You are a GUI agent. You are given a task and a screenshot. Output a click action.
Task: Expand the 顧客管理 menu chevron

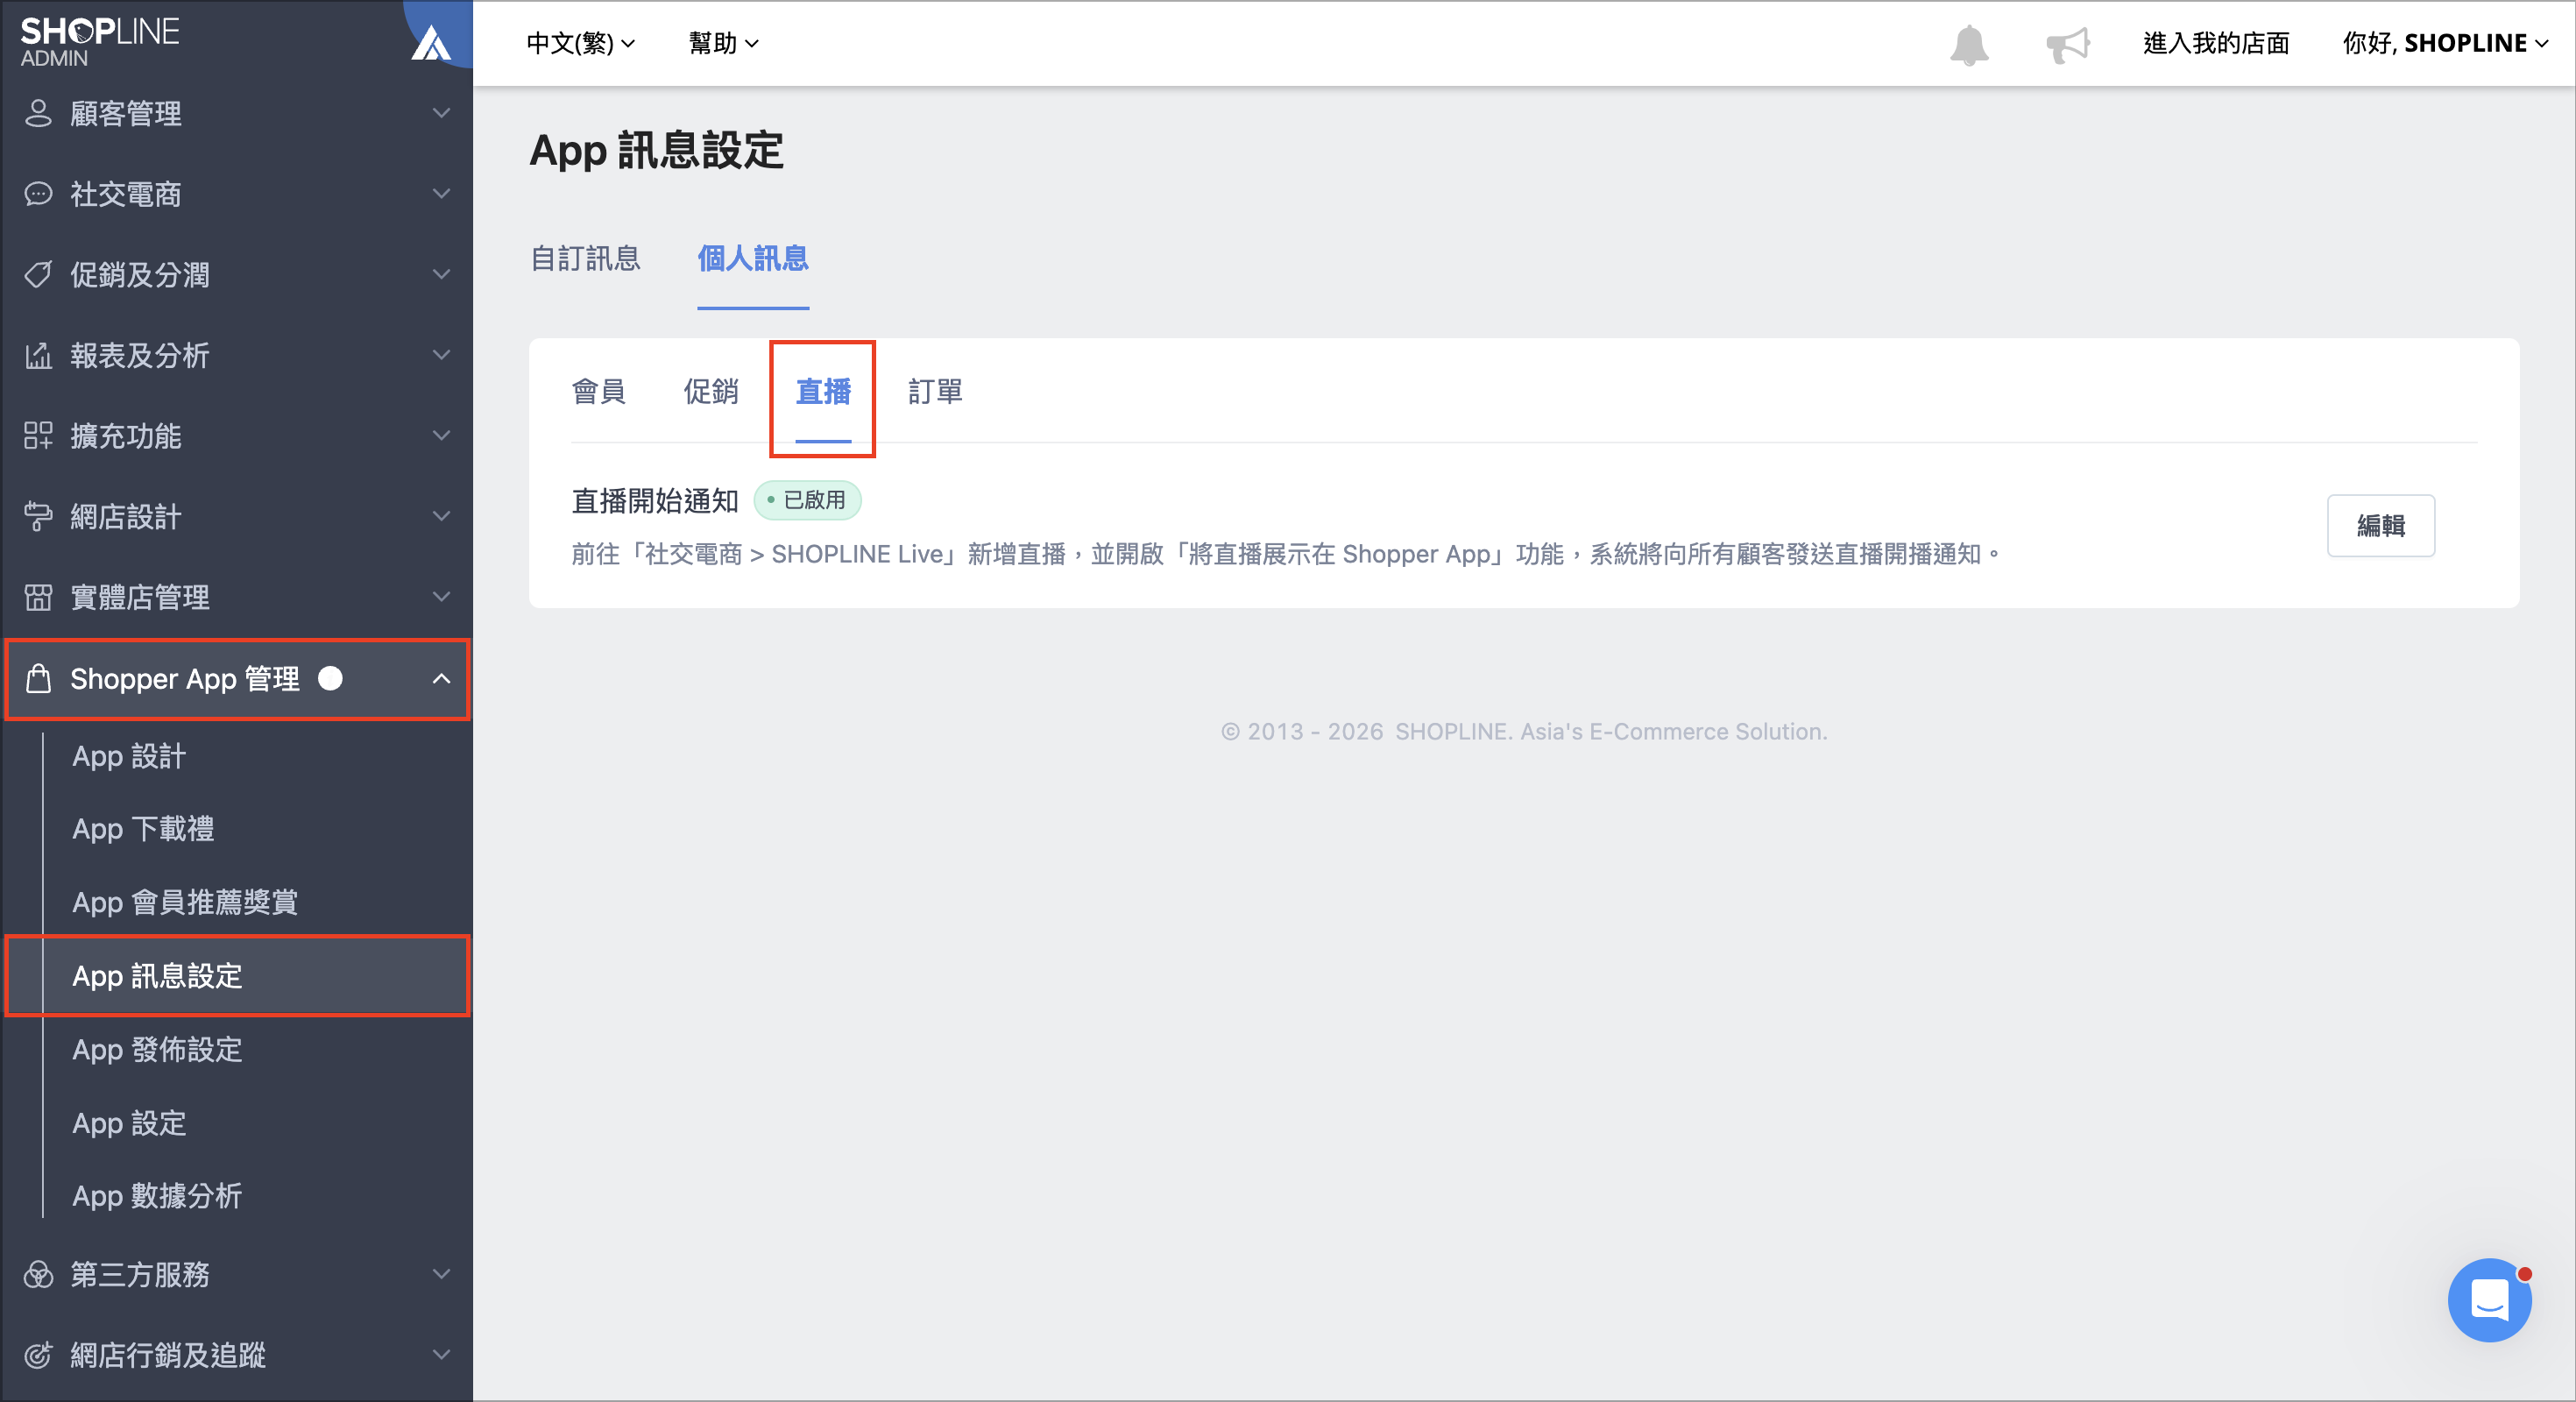(441, 113)
